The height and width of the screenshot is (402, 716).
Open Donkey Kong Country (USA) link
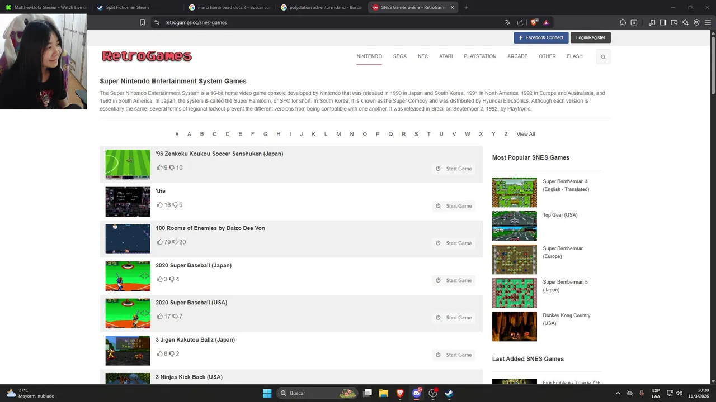(567, 319)
